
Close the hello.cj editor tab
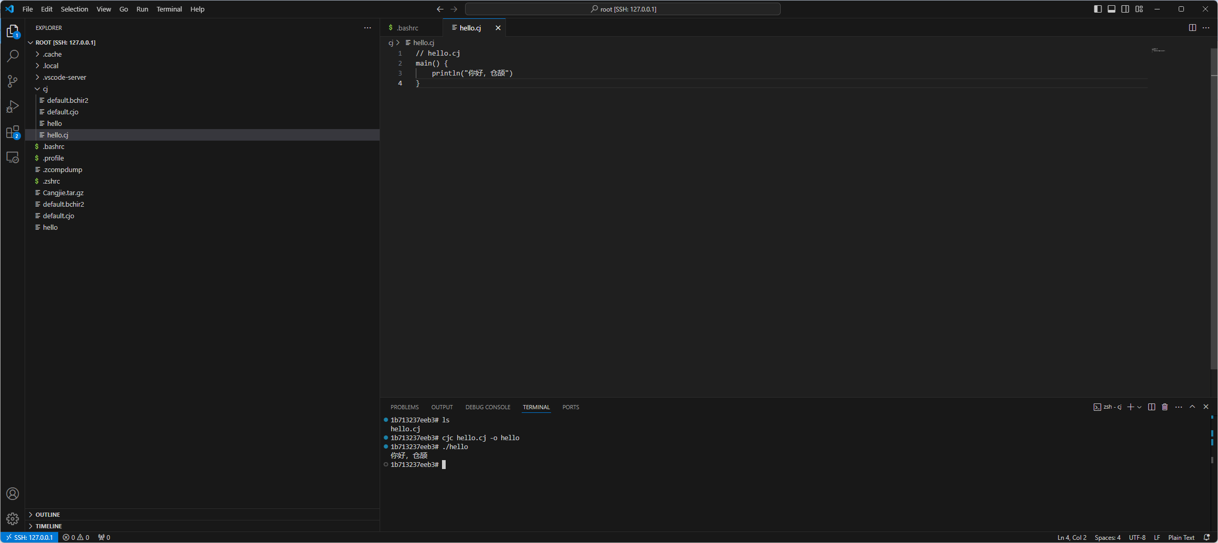[x=498, y=28]
